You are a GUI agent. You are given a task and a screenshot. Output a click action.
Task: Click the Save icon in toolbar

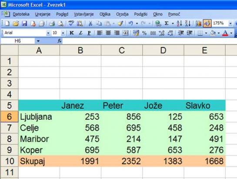coord(24,24)
